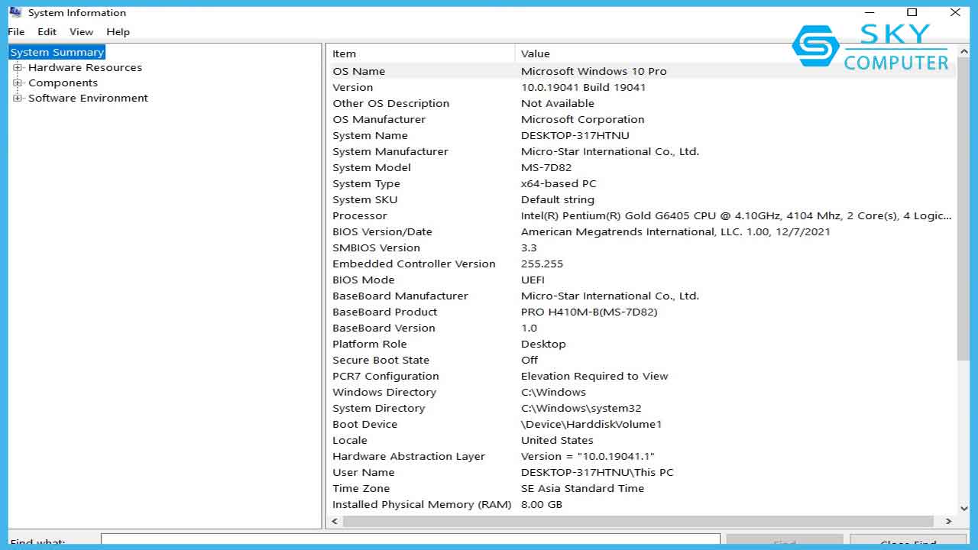Viewport: 978px width, 550px height.
Task: Maximize the System Information window
Action: (912, 12)
